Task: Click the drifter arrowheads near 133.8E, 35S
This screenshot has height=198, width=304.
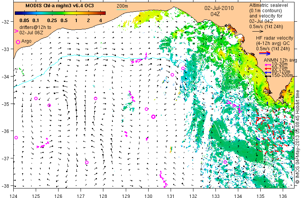Action: pos(234,106)
